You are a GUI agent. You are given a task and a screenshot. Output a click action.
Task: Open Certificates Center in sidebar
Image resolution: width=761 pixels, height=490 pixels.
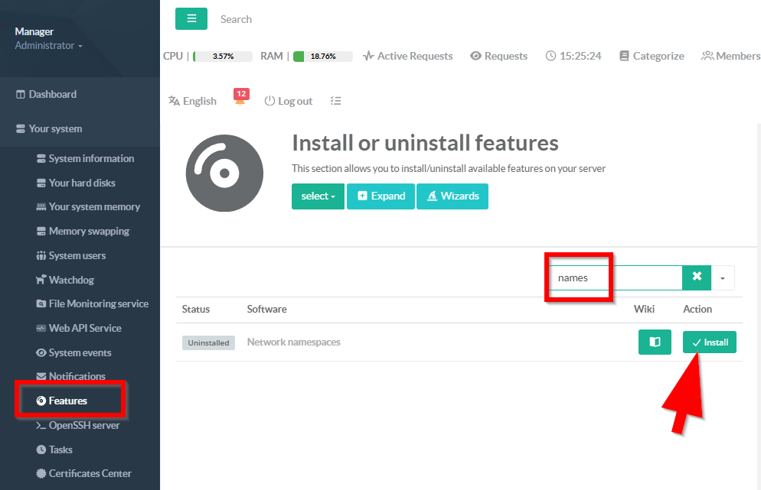coord(90,473)
